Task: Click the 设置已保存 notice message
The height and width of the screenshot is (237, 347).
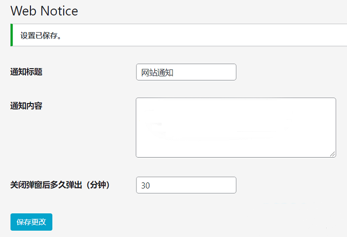Action: pos(41,35)
